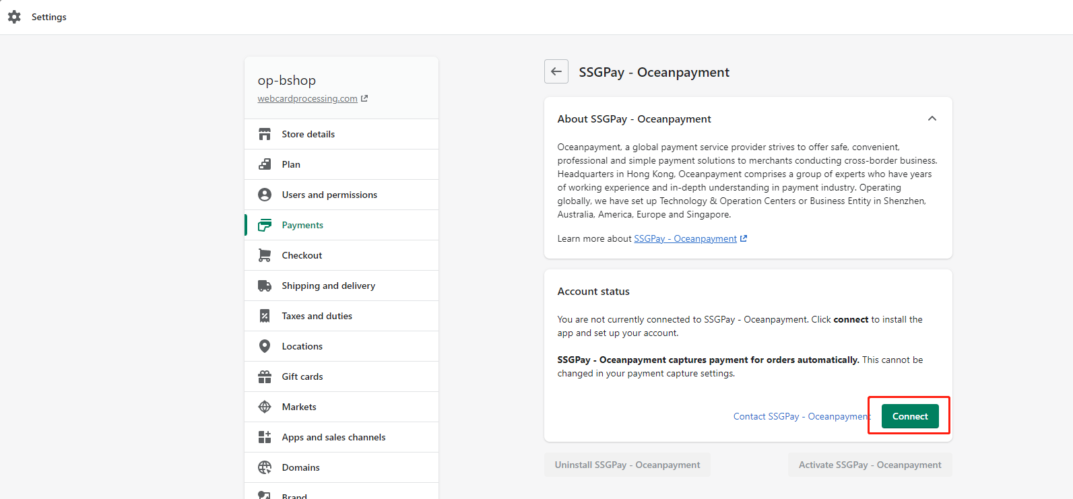Click the Checkout cart icon

[265, 255]
